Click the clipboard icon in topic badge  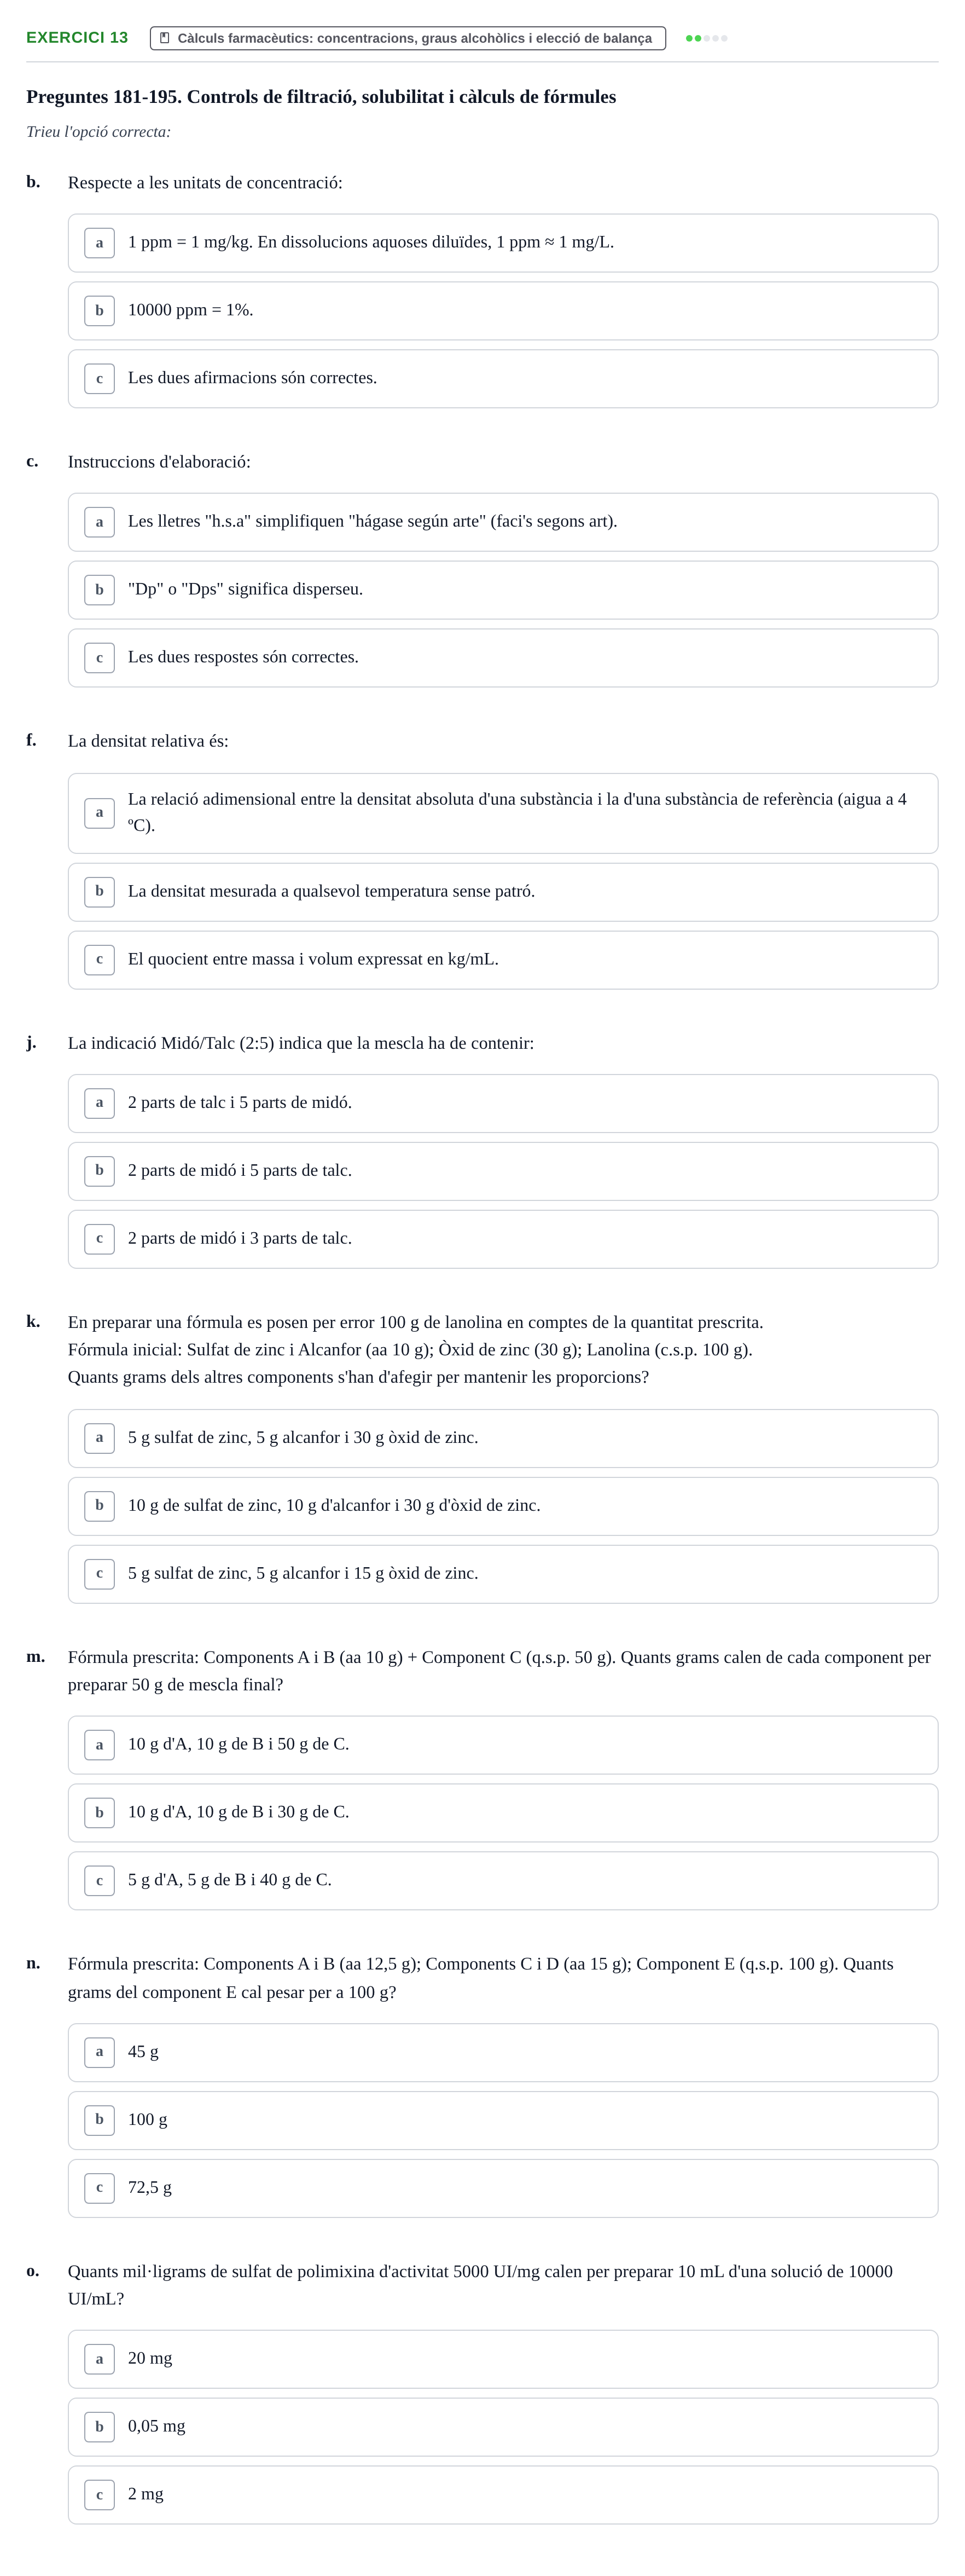tap(165, 38)
